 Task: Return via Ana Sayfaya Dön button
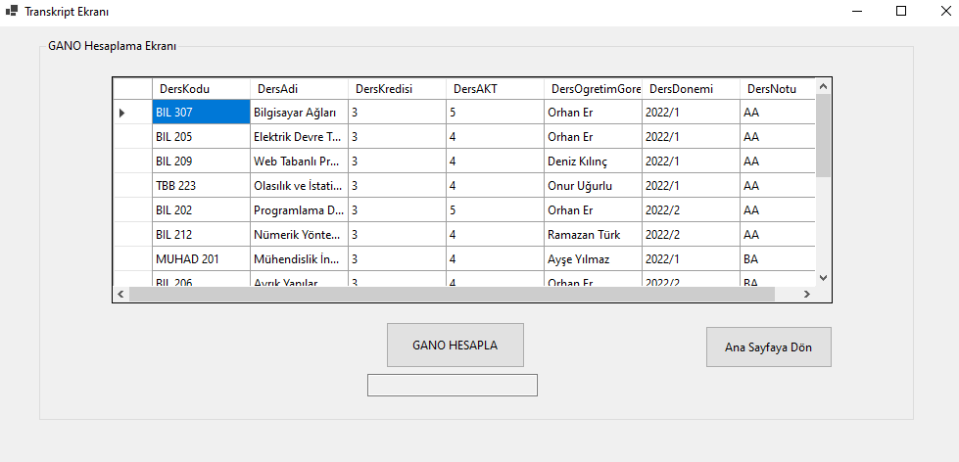[x=768, y=347]
